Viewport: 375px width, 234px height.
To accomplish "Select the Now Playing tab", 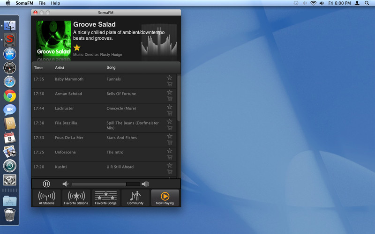I will [165, 197].
